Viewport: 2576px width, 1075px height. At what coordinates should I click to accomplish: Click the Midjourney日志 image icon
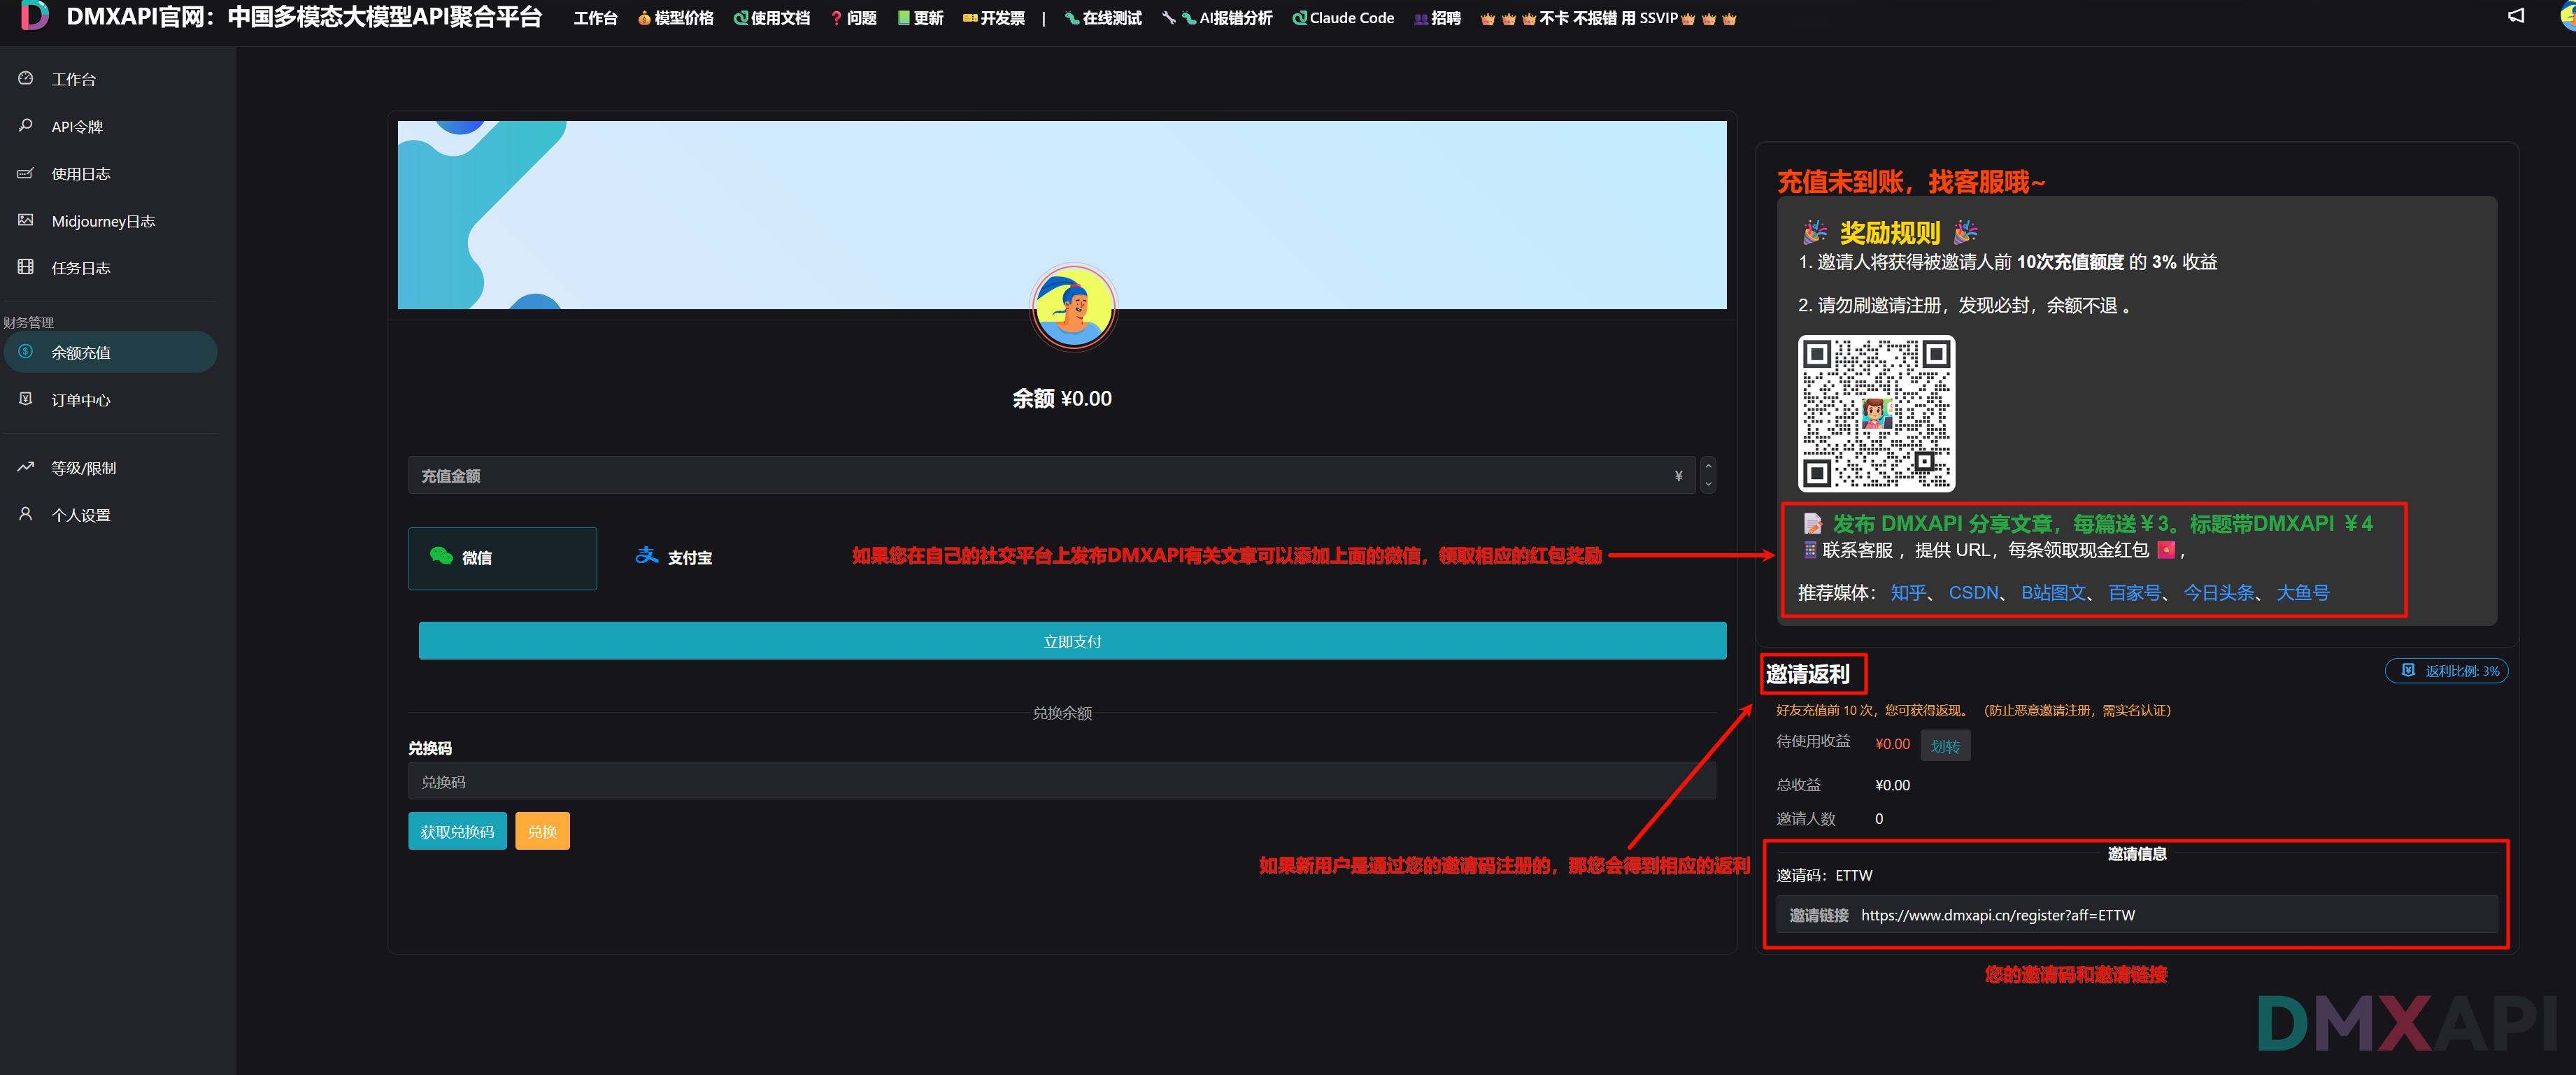coord(26,220)
